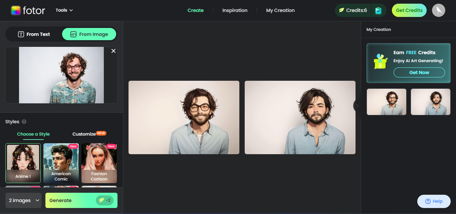Screen dimensions: 456x214
Task: Click the Get Credits button
Action: (409, 10)
